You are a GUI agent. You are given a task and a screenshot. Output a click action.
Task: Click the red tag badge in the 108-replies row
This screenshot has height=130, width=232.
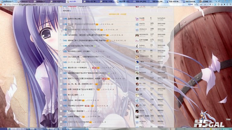tap(87, 106)
